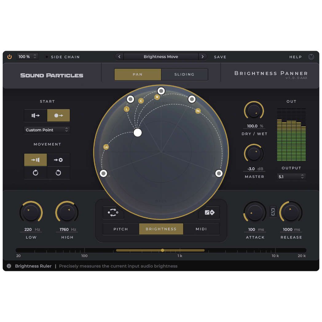
Task: Click the randomize dice icon
Action: click(x=209, y=213)
